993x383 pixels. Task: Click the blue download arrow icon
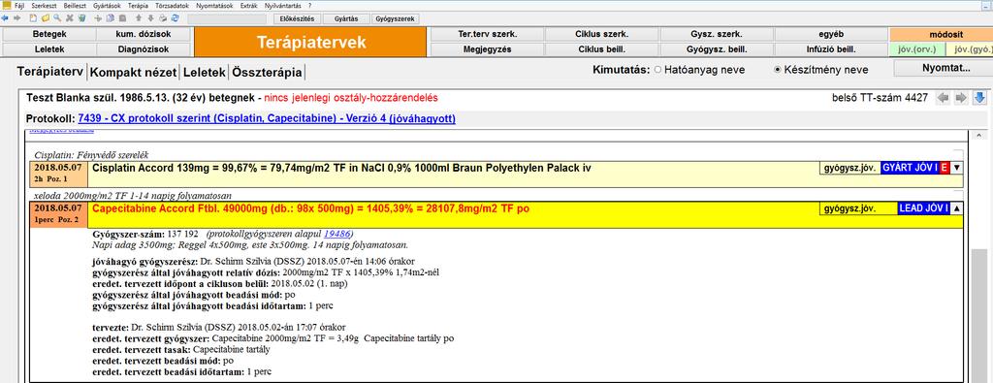click(979, 98)
